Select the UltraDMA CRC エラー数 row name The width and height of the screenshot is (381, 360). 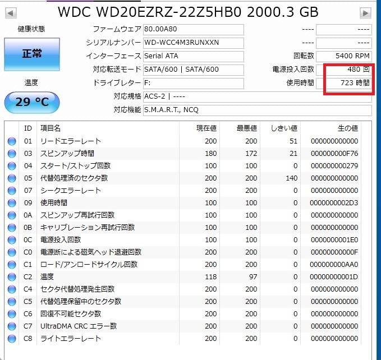[79, 326]
